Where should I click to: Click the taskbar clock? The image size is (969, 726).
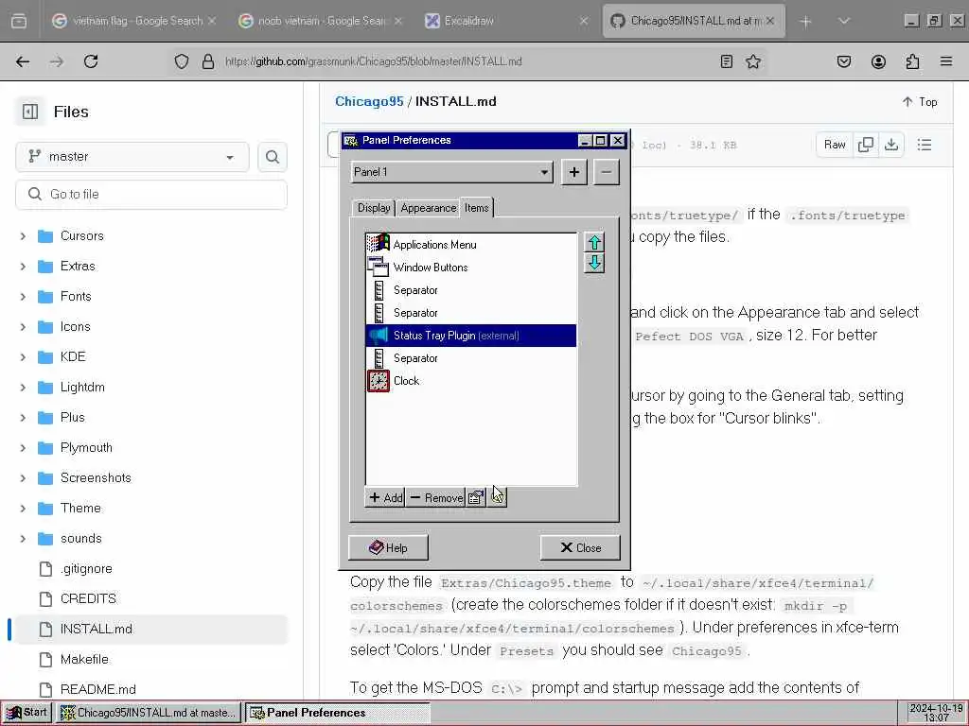point(936,713)
